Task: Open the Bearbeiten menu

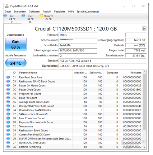Action: tap(20, 11)
